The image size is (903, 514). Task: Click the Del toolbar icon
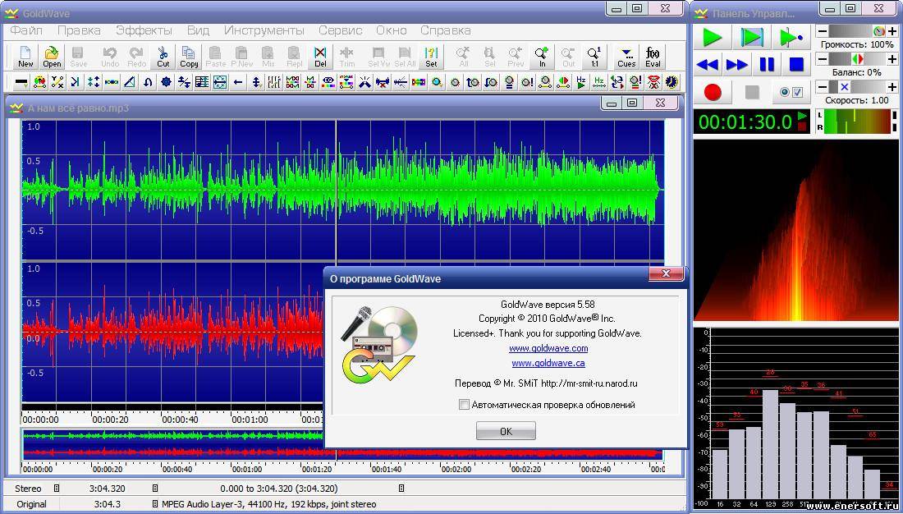(321, 57)
